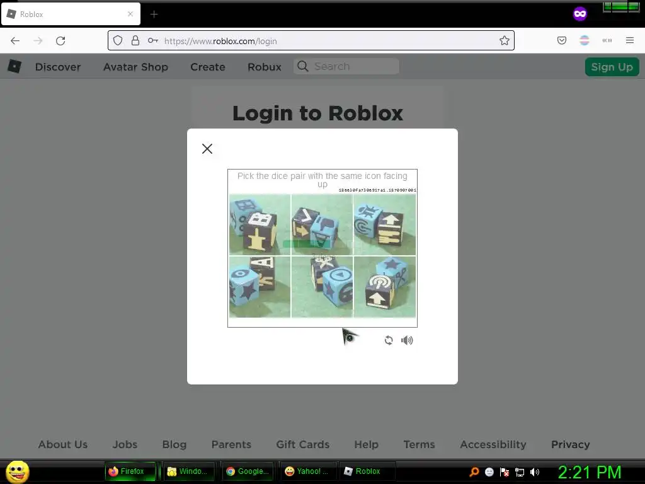Open the Blog footer link
The width and height of the screenshot is (645, 484).
pos(174,444)
